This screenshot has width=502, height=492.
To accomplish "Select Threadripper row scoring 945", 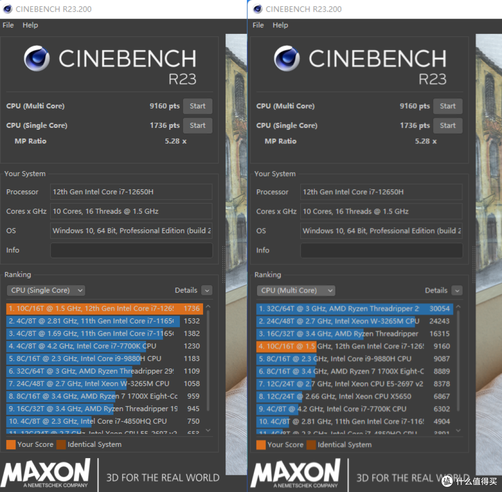I will (x=105, y=409).
